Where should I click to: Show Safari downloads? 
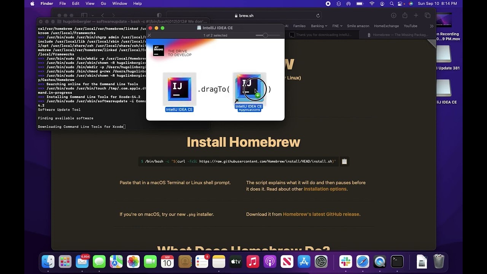click(x=393, y=16)
